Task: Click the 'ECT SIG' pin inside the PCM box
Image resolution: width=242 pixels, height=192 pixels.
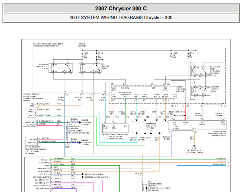Action: pos(31,125)
